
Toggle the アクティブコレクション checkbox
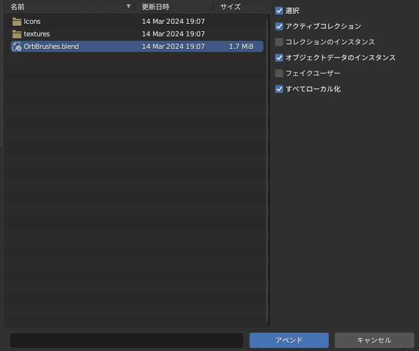[279, 26]
